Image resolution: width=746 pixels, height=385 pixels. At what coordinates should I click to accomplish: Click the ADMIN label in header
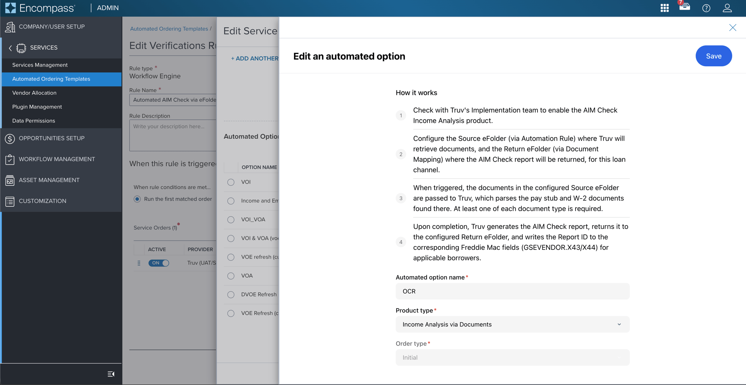108,8
